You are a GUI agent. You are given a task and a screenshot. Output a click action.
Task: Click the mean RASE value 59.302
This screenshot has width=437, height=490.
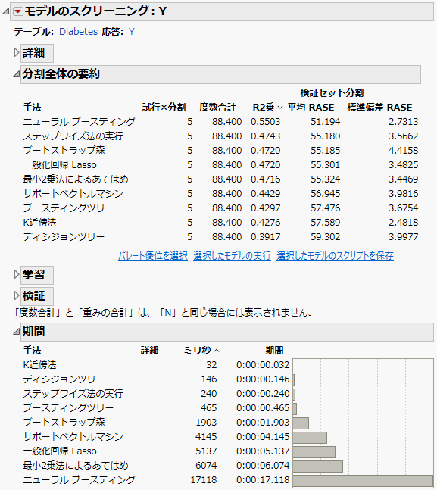326,236
